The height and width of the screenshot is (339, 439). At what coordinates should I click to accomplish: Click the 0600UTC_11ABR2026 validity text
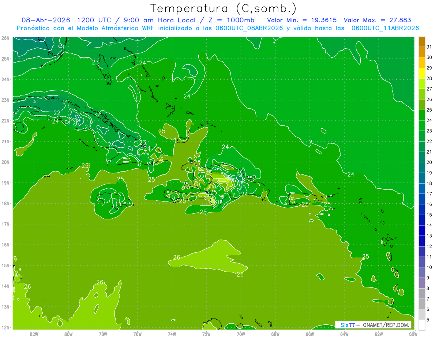coord(385,28)
